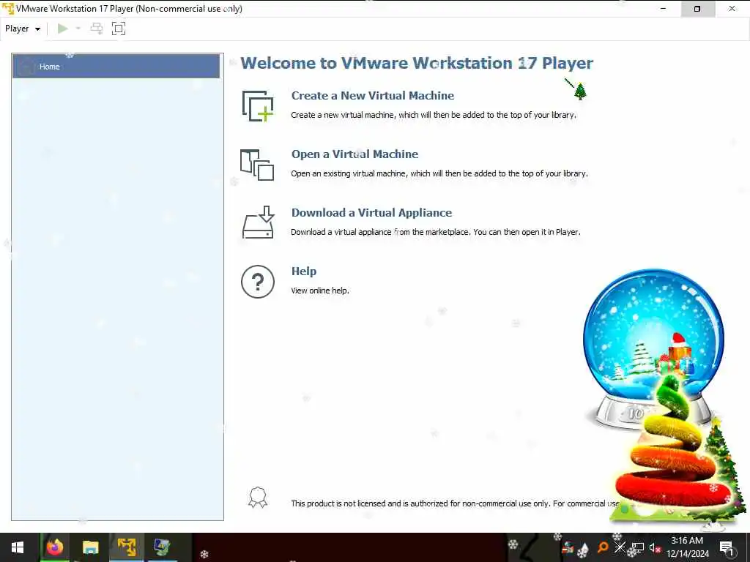Click the orange magnifier tray icon
Screen dimensions: 750x562
[604, 547]
